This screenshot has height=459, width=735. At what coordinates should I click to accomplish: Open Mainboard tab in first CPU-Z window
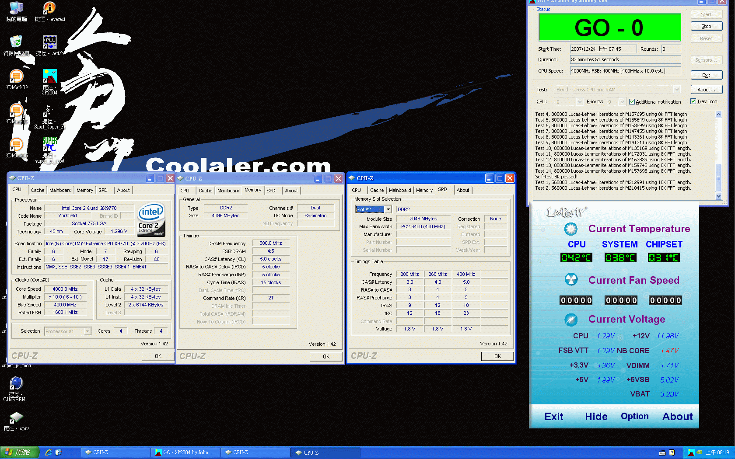[60, 190]
